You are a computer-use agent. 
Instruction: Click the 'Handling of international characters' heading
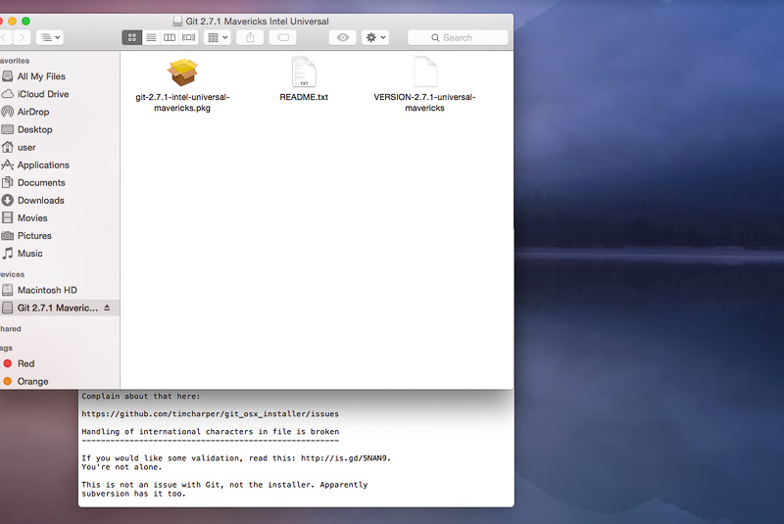(210, 432)
